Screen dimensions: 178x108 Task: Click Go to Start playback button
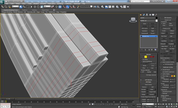156,104
